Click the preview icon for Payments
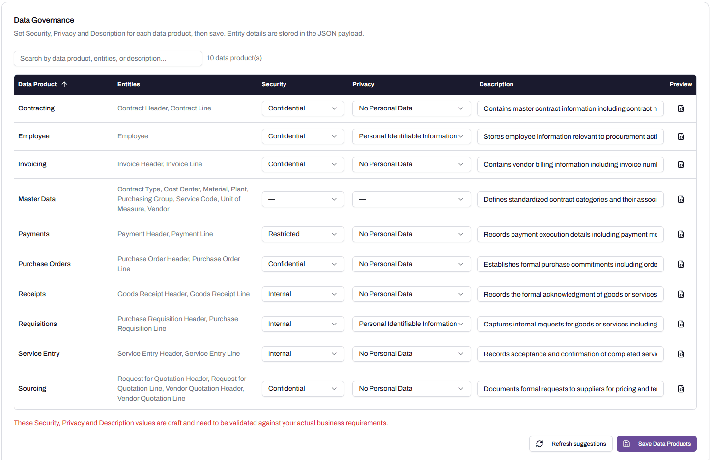 pos(681,234)
